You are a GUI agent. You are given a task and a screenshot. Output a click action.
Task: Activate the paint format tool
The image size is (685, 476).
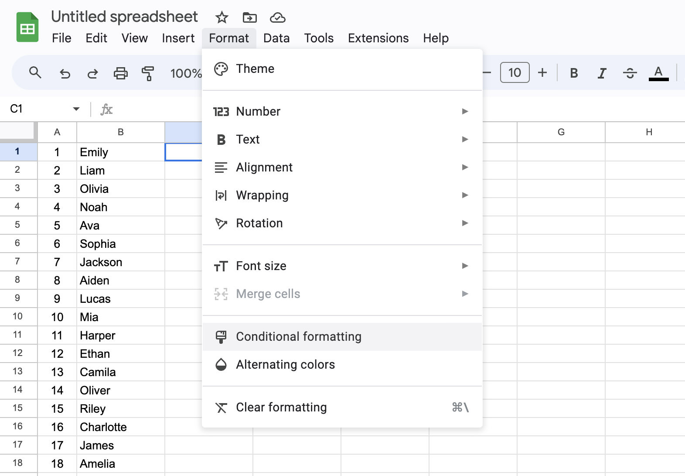pyautogui.click(x=148, y=73)
